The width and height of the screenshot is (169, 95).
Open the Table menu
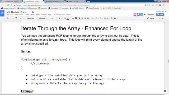point(38,15)
